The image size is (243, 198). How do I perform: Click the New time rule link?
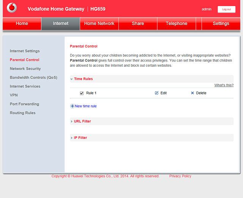point(86,106)
